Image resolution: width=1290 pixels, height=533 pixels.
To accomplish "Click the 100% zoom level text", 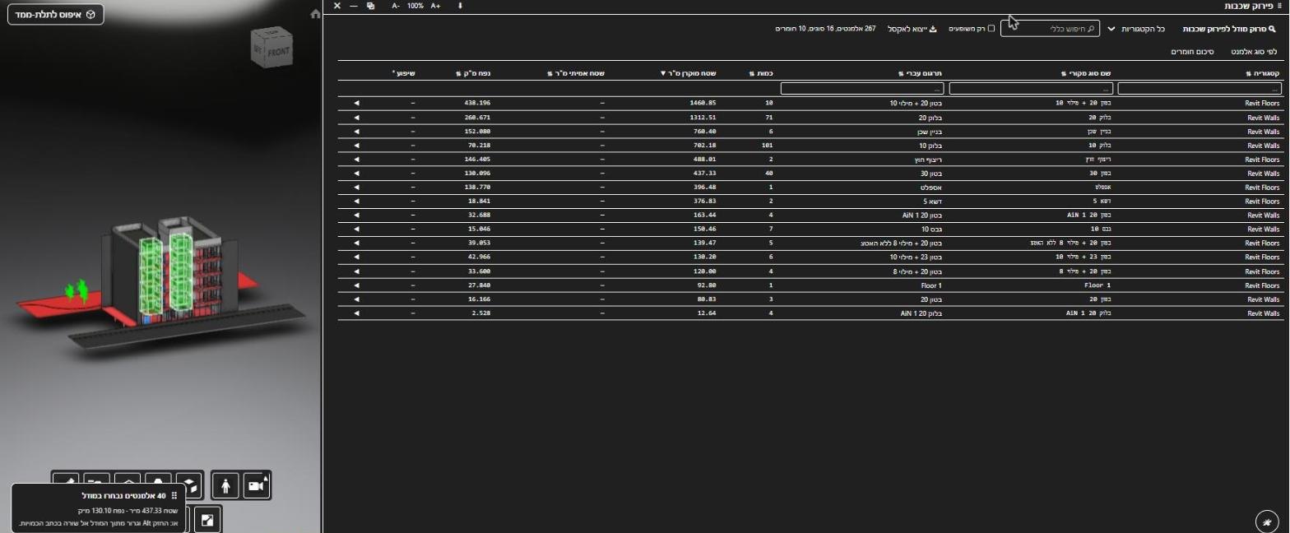I will tap(415, 6).
